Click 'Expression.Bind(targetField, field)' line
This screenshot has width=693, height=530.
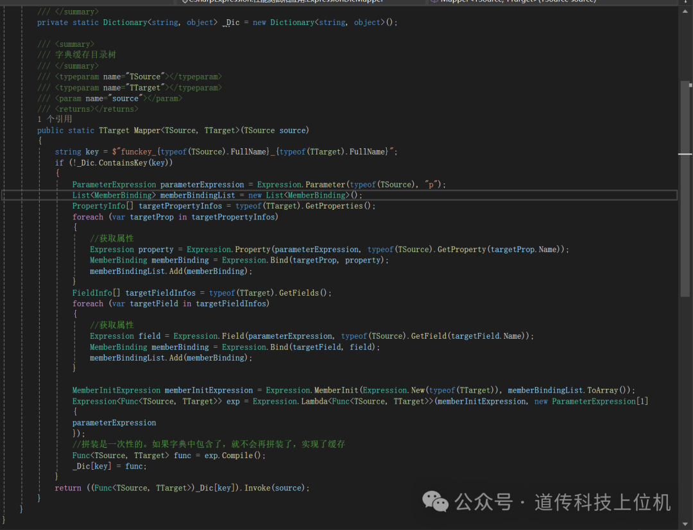tap(235, 347)
